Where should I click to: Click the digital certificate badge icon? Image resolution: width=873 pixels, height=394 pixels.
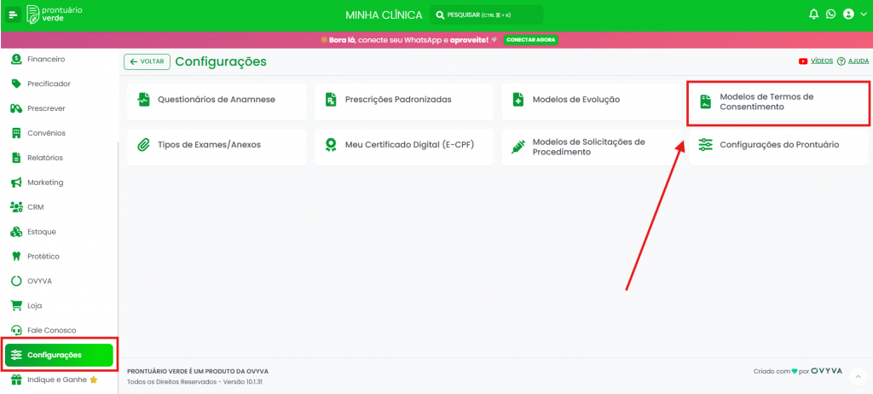pos(331,145)
